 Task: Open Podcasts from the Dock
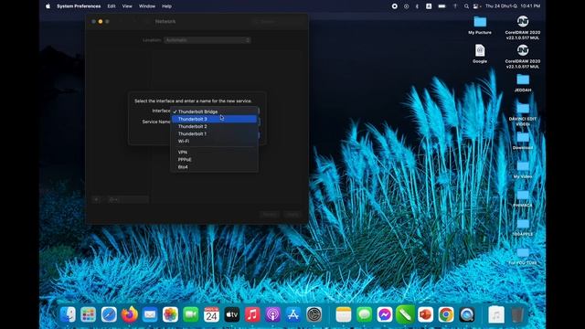point(272,314)
